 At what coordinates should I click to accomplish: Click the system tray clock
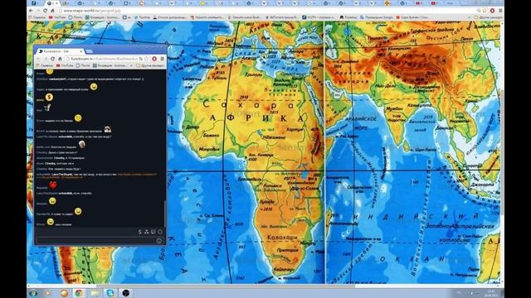click(x=491, y=293)
